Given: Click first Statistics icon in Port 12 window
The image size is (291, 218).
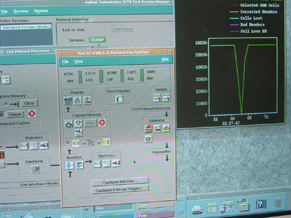Looking at the screenshot, I should coord(97,164).
